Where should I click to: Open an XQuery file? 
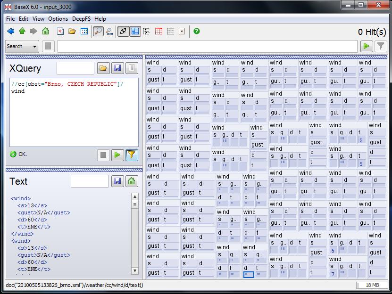[103, 68]
